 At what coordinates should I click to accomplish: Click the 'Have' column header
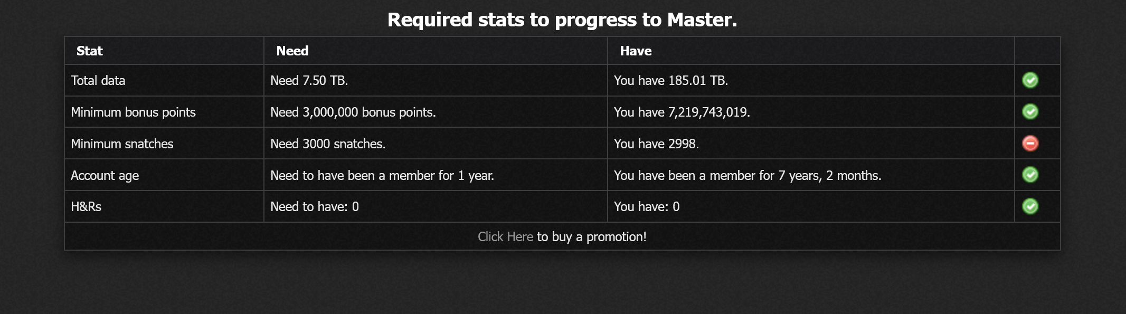(636, 51)
